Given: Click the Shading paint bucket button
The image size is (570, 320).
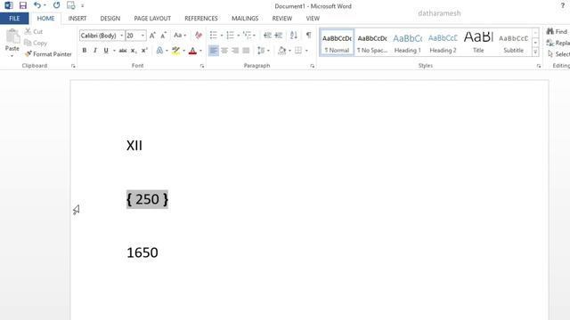Looking at the screenshot, I should coord(281,51).
